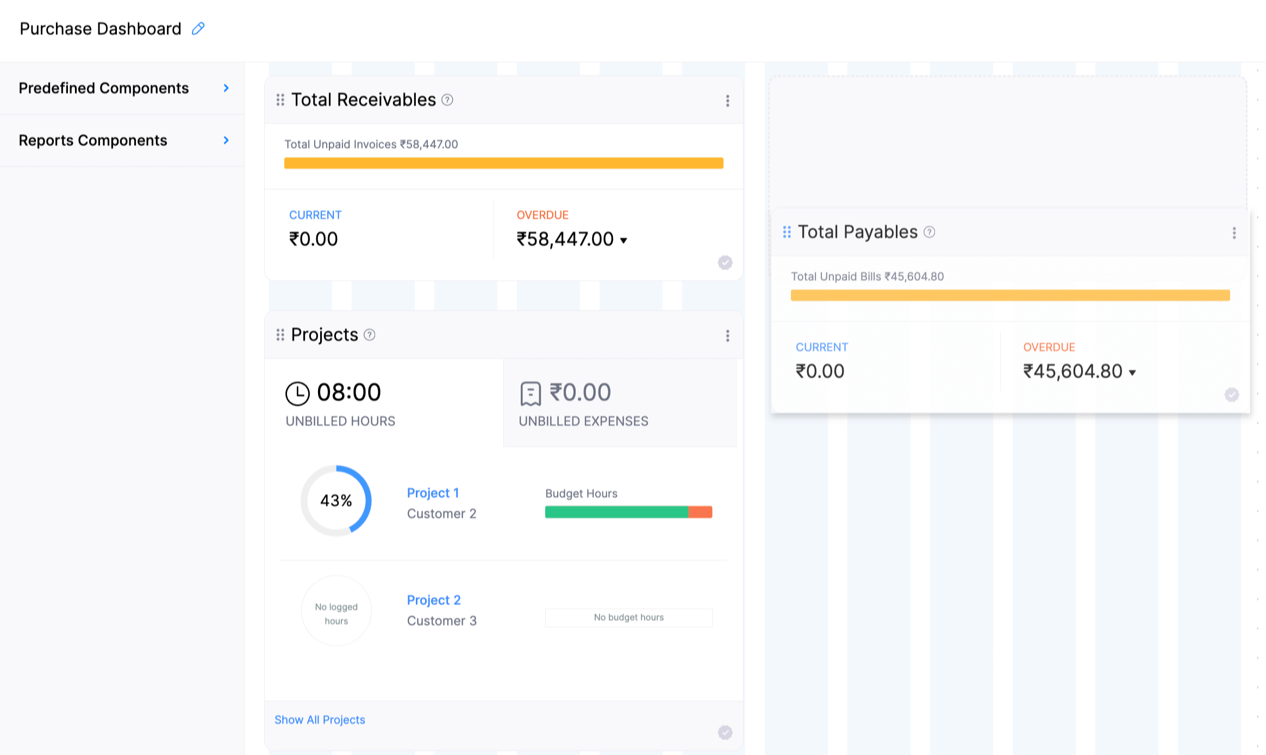1266x755 pixels.
Task: Click the help icon next to Total Receivables
Action: pyautogui.click(x=447, y=100)
